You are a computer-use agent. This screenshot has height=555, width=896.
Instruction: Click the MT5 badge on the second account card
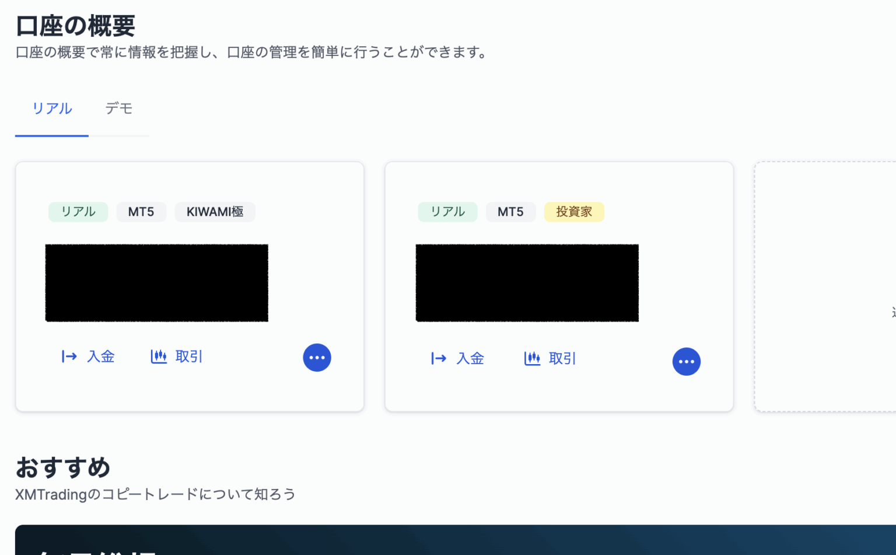tap(510, 212)
